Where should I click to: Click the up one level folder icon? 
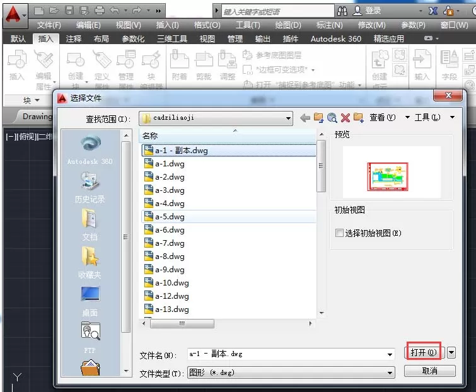[318, 118]
